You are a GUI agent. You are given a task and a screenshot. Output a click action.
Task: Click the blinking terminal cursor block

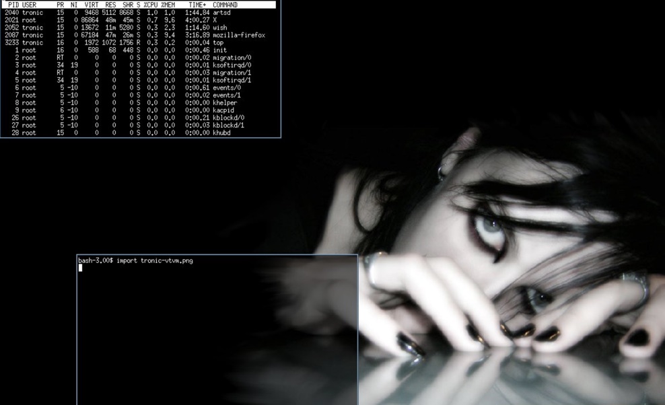82,268
